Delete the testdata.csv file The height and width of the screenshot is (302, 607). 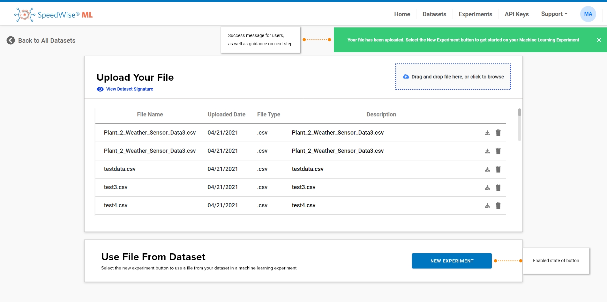click(x=498, y=169)
